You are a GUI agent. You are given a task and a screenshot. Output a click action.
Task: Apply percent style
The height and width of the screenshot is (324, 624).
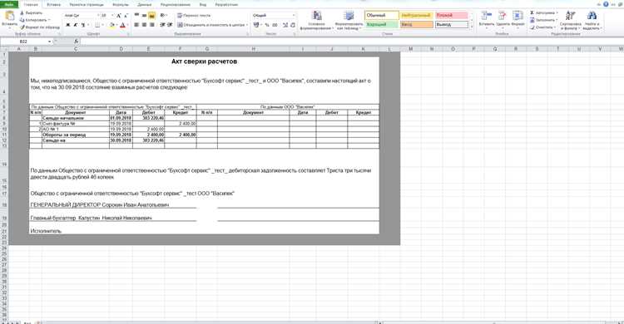coord(267,25)
